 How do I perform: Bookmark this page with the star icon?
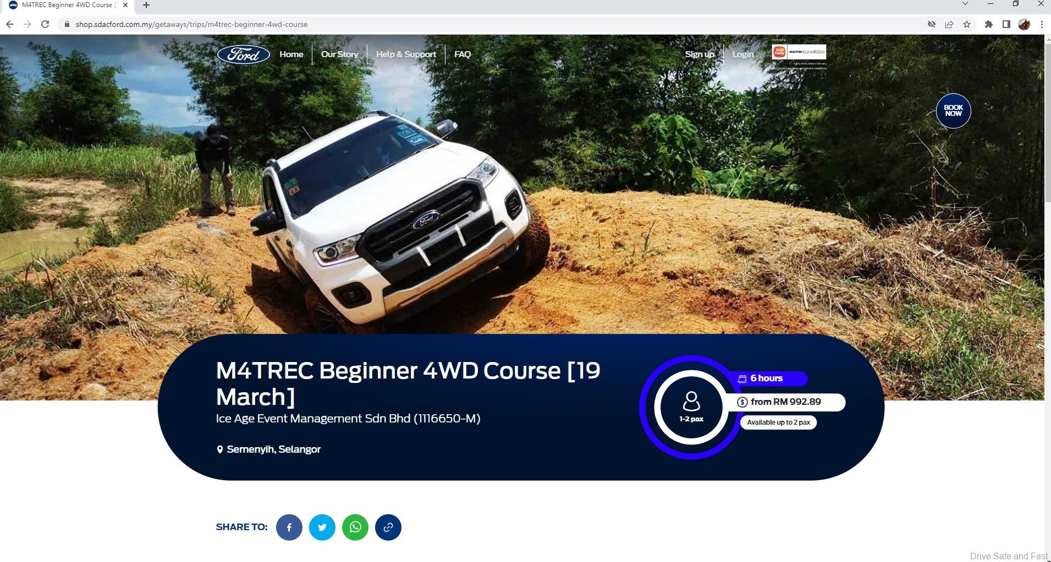point(967,24)
